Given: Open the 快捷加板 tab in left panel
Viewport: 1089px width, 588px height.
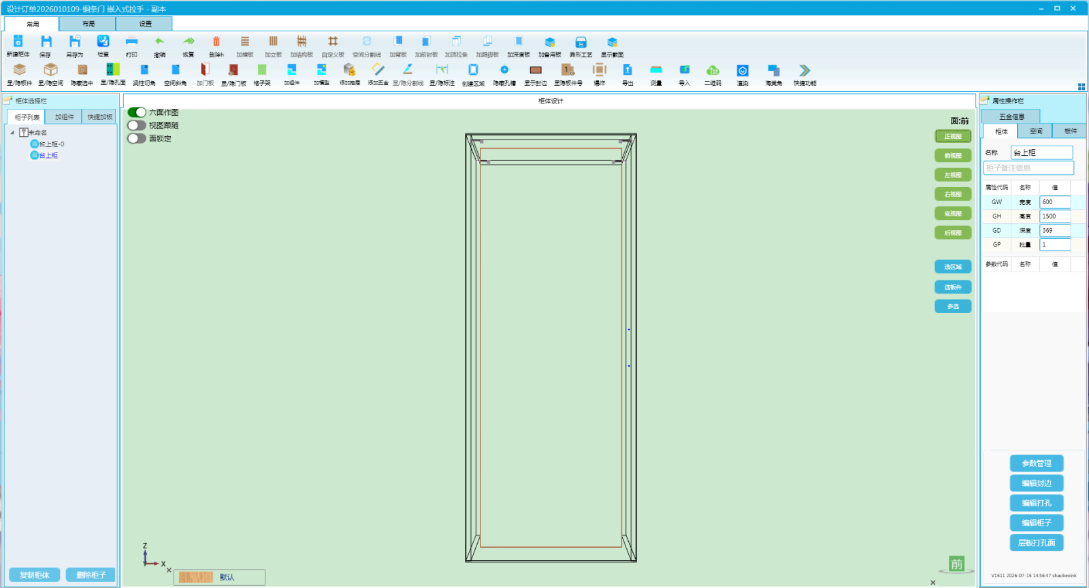Looking at the screenshot, I should tap(99, 117).
